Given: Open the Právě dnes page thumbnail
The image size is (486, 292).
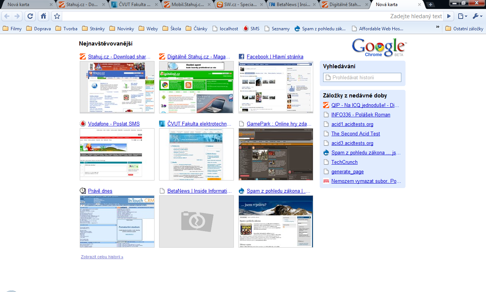Looking at the screenshot, I should [117, 221].
